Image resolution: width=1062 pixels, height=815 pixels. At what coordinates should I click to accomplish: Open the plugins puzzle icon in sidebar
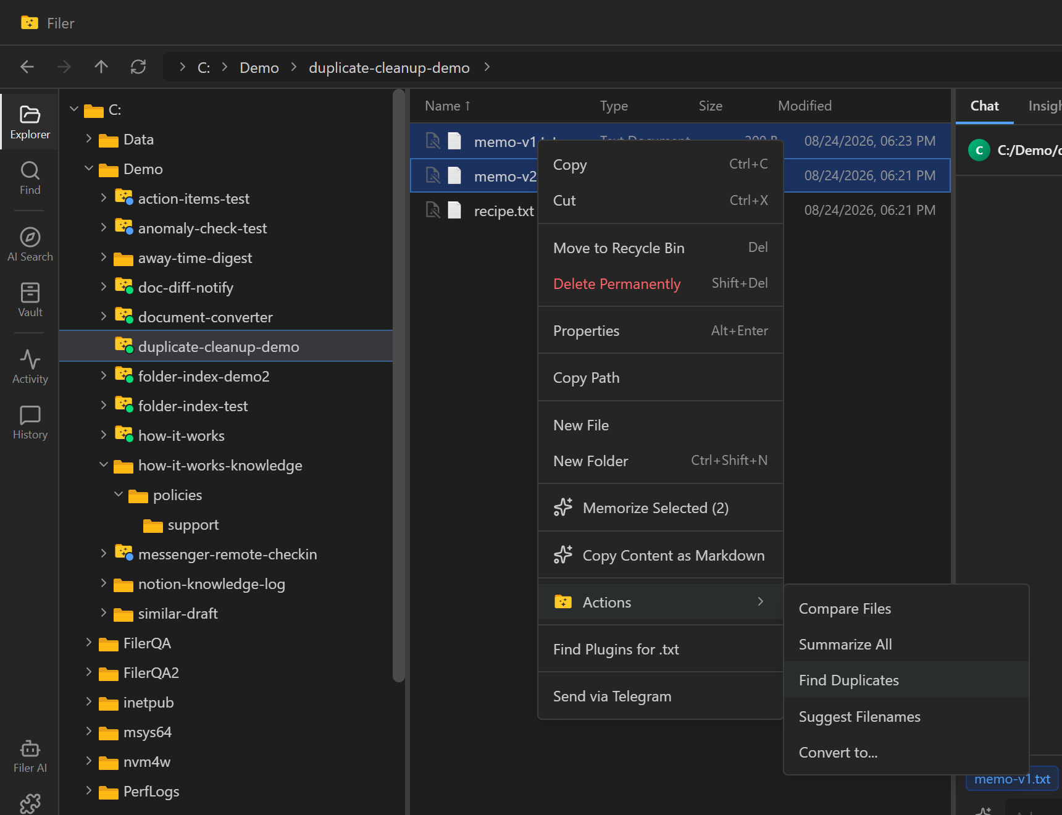point(30,804)
